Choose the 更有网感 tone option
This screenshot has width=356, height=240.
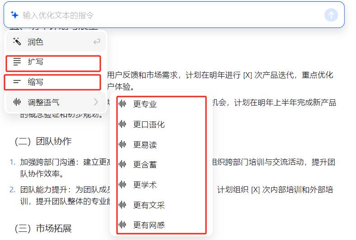coord(161,225)
